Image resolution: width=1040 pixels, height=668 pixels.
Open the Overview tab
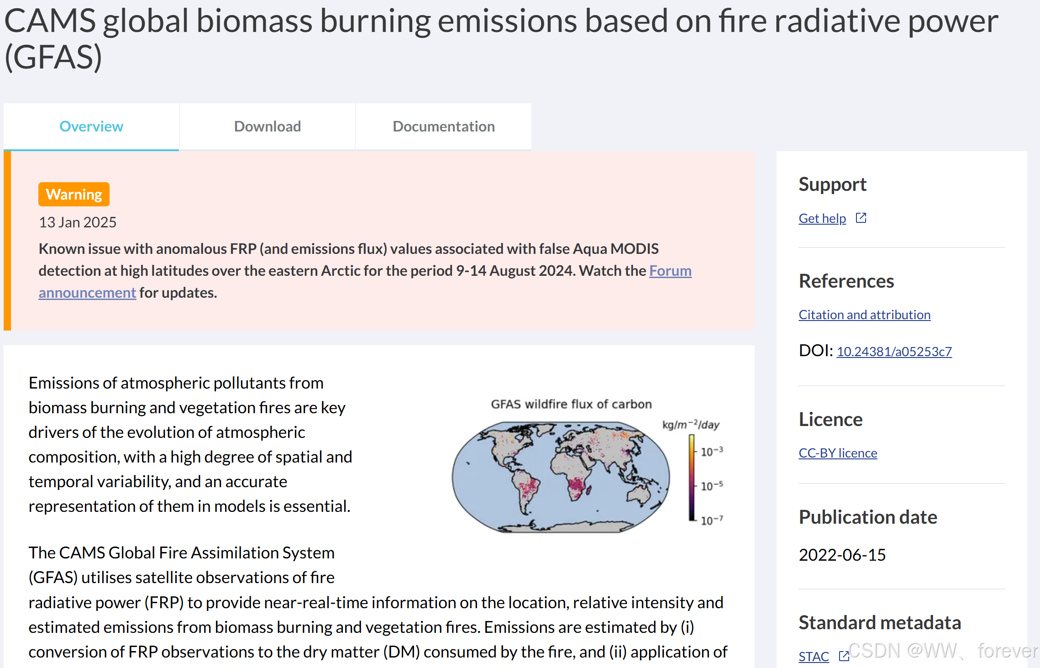(91, 126)
